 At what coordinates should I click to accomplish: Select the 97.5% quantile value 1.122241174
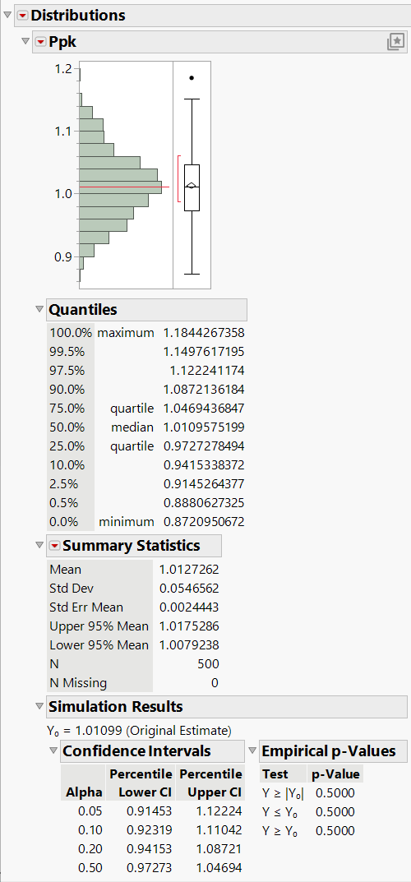click(x=207, y=371)
